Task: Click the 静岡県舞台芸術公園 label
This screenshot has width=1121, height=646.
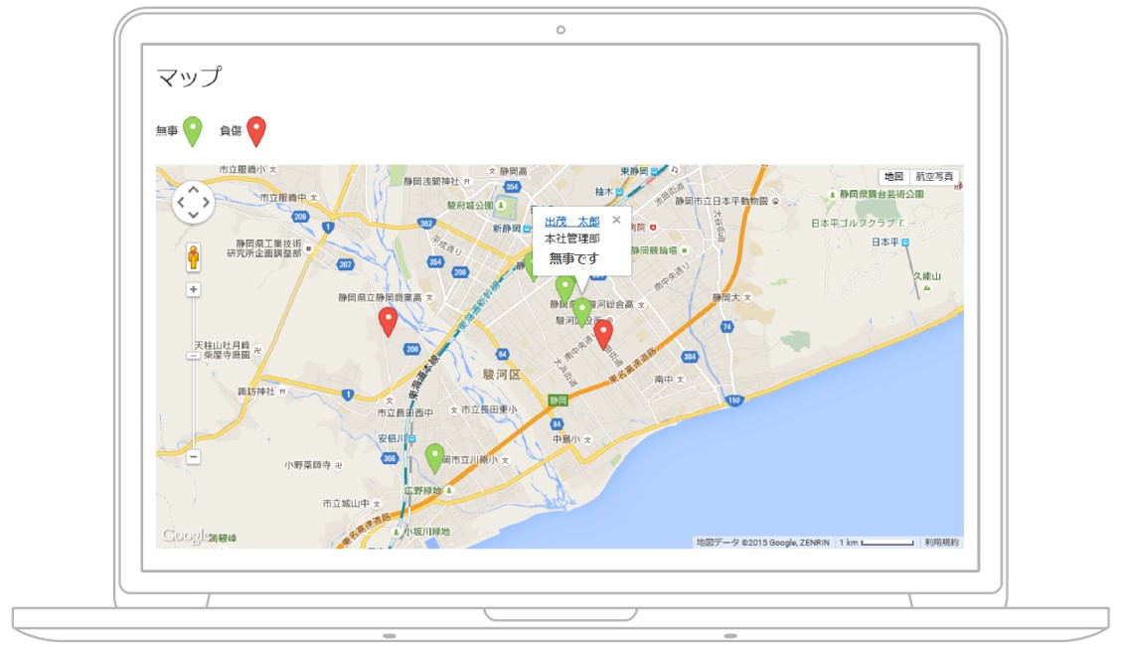Action: point(881,194)
